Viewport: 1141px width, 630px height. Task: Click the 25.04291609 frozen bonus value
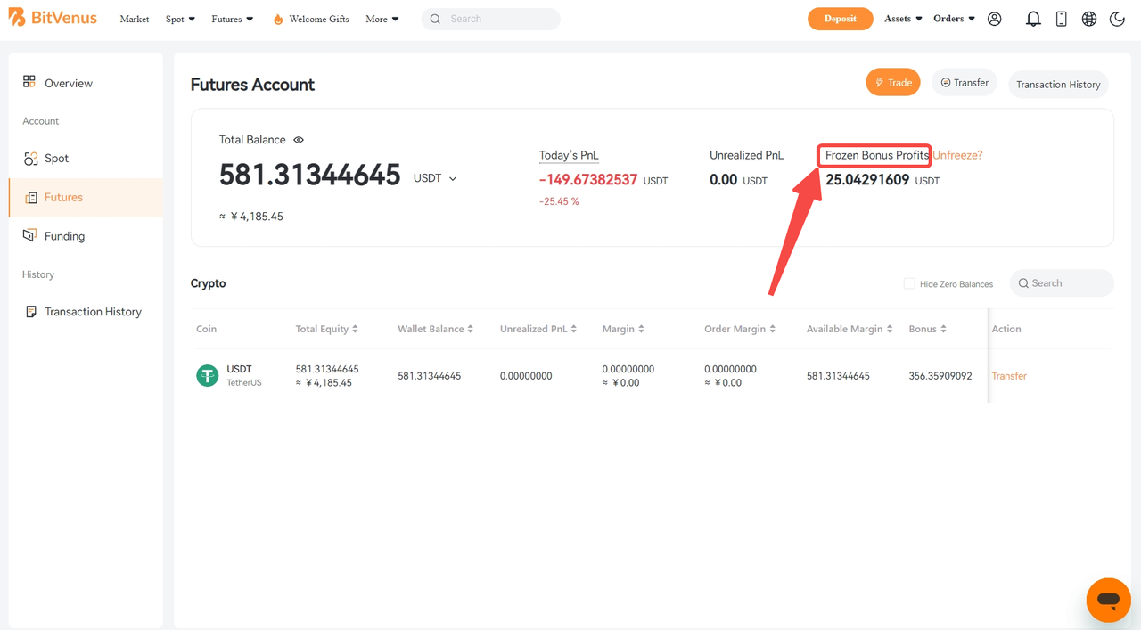[867, 180]
